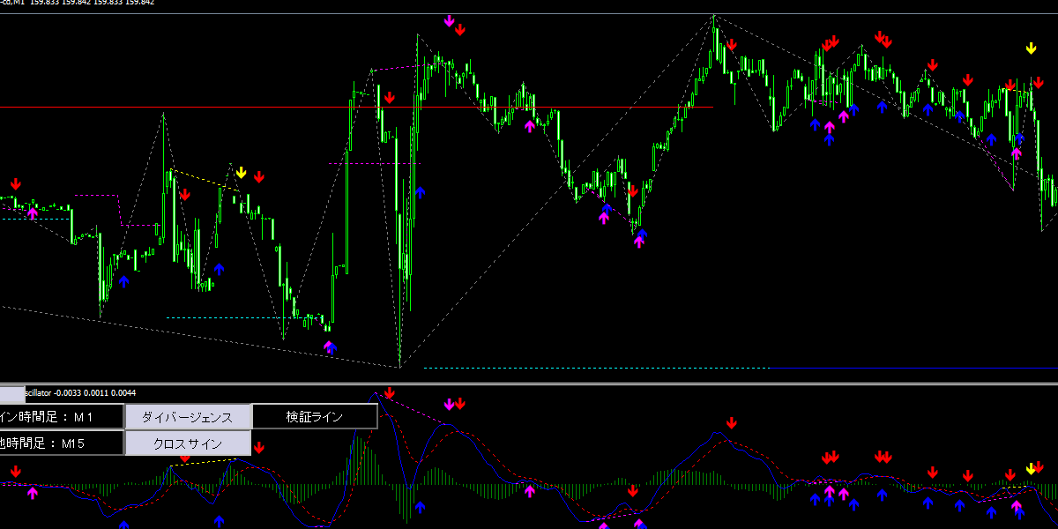
Task: Click the magenta down arrow in oscillator window
Action: (449, 404)
